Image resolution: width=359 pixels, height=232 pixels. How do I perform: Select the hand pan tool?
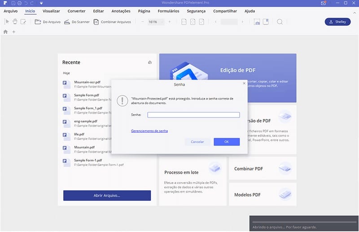point(15,22)
